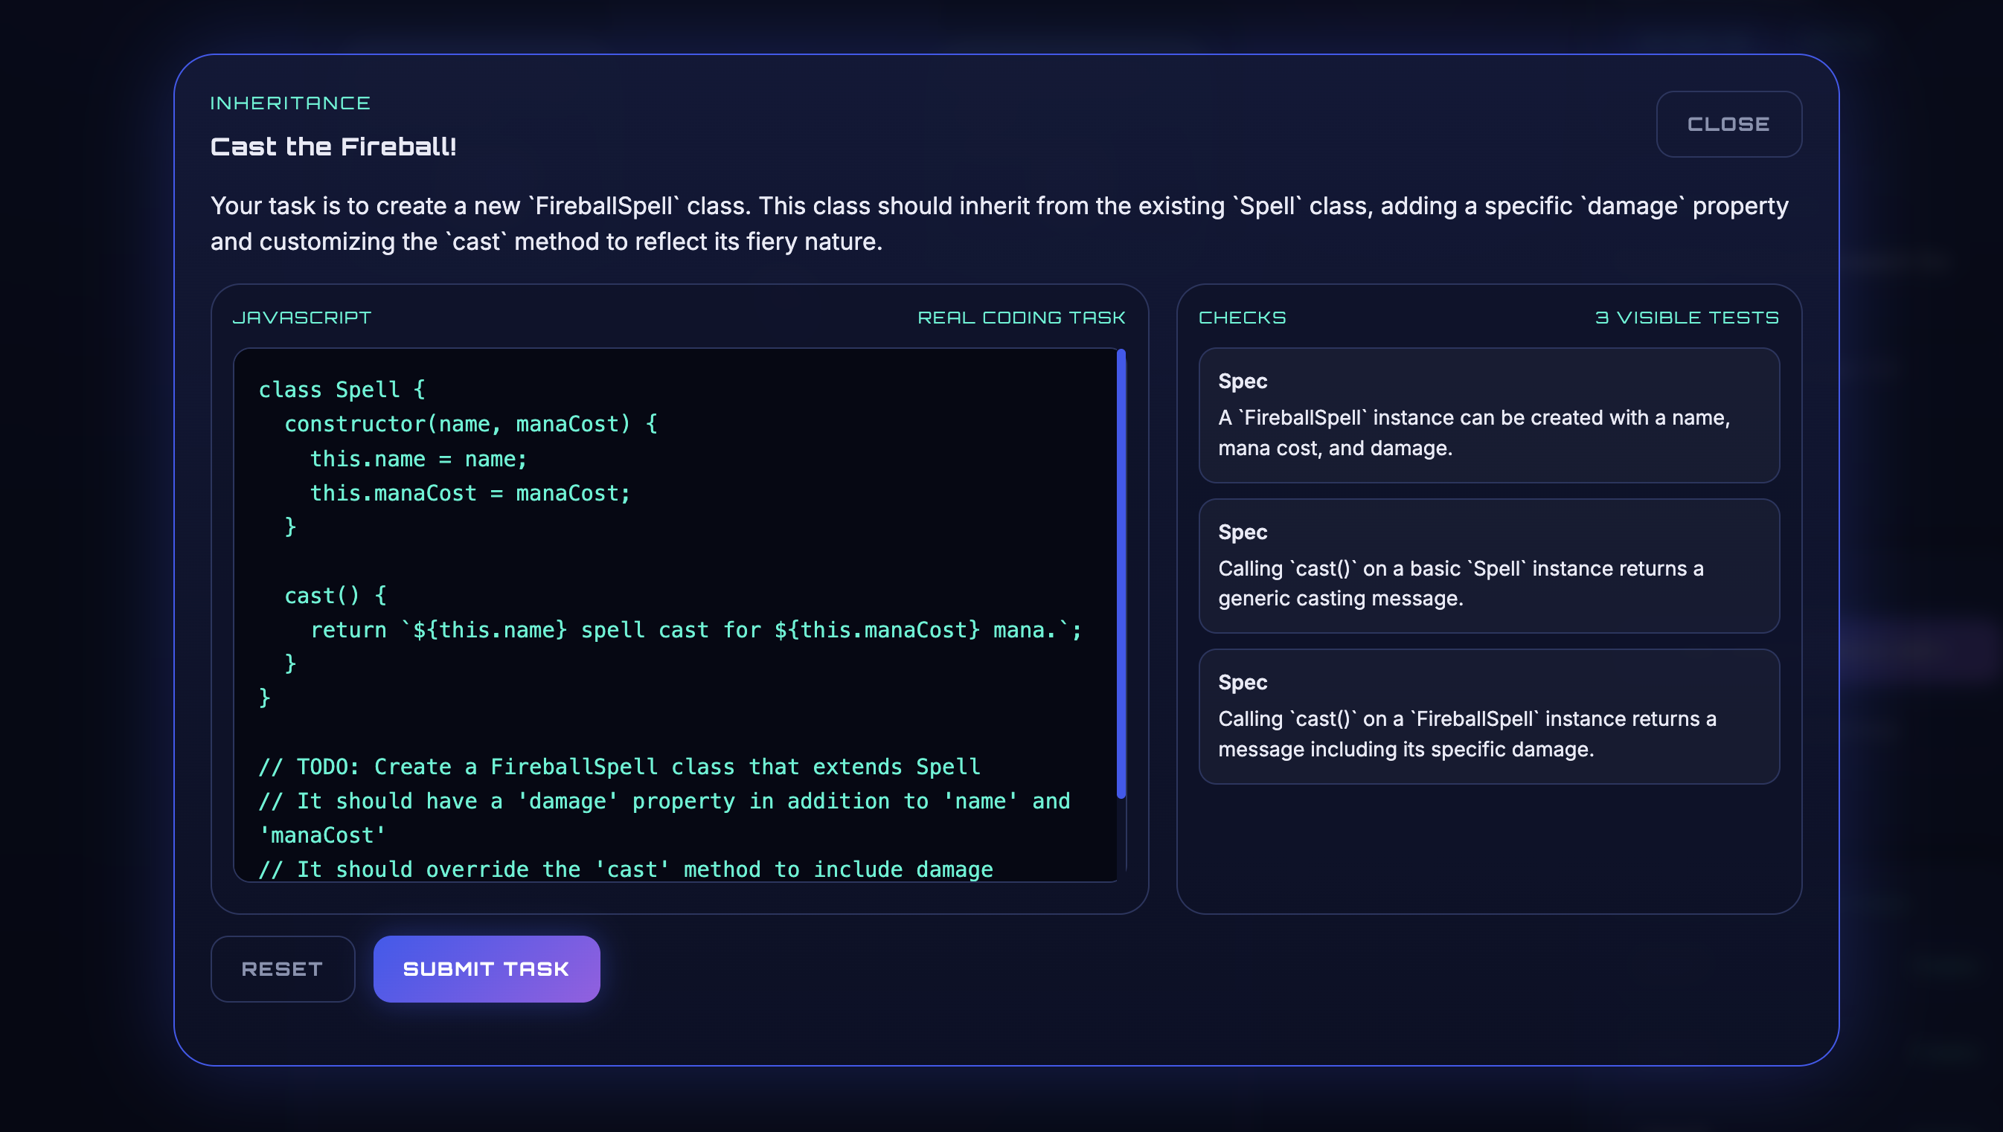This screenshot has height=1132, width=2003.
Task: Place cursor on 'class Spell {' line
Action: pos(342,390)
